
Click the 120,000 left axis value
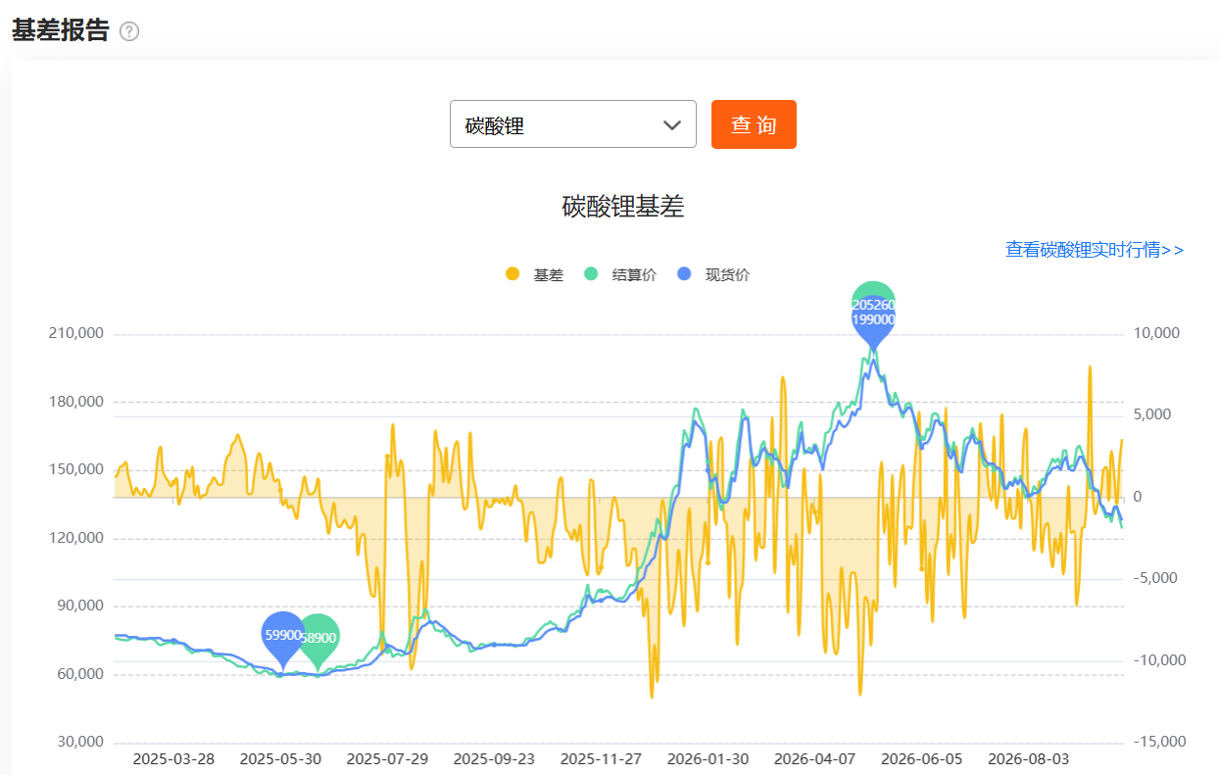[x=75, y=538]
